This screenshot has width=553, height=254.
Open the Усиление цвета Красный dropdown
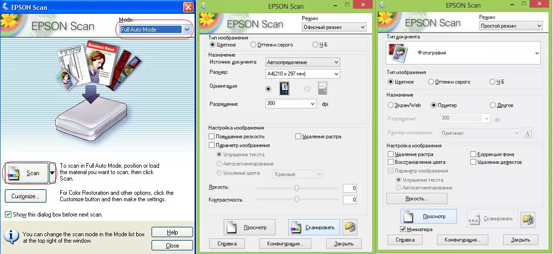coord(297,174)
